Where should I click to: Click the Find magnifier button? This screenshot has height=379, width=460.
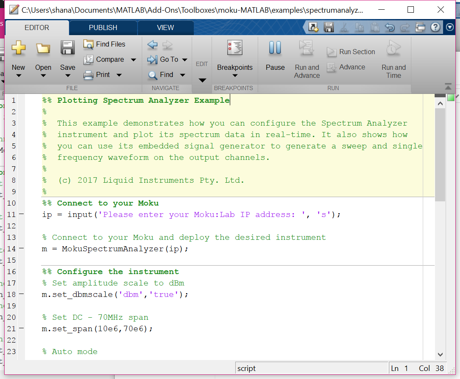(161, 75)
